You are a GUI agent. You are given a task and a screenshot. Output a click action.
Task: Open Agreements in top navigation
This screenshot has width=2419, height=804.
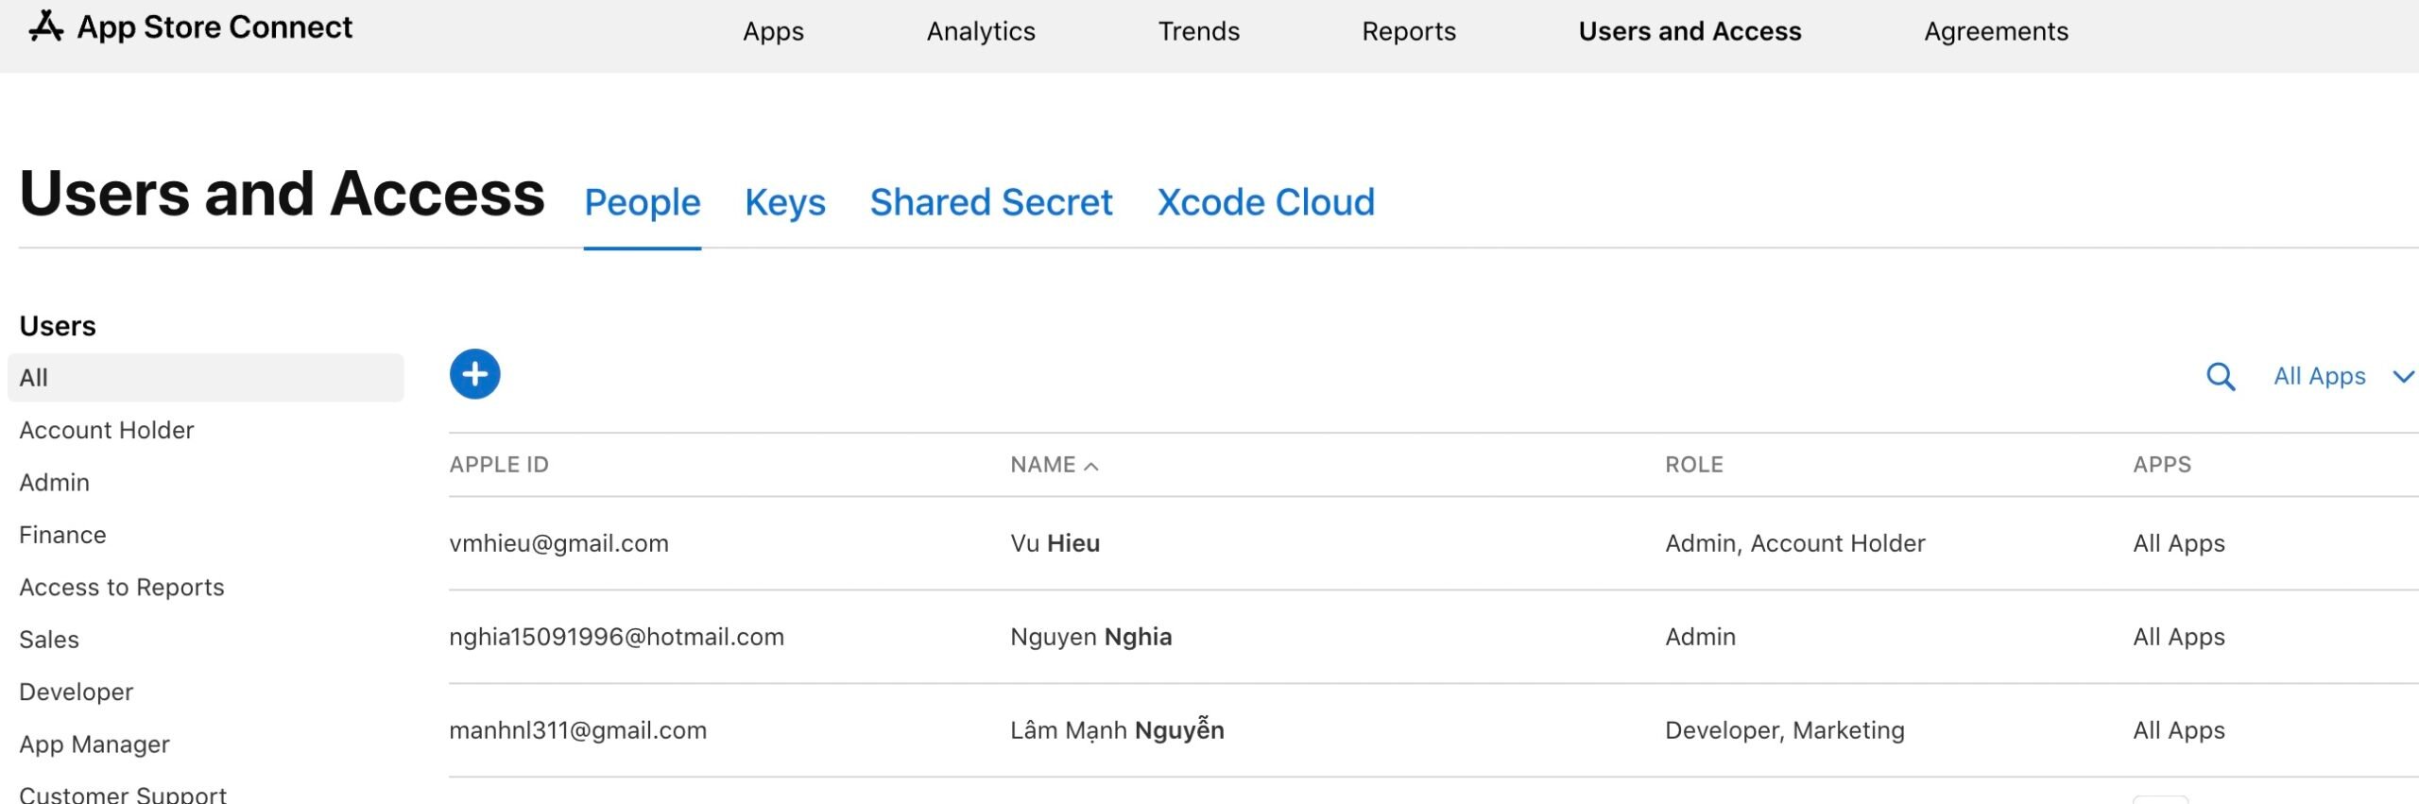point(1996,32)
